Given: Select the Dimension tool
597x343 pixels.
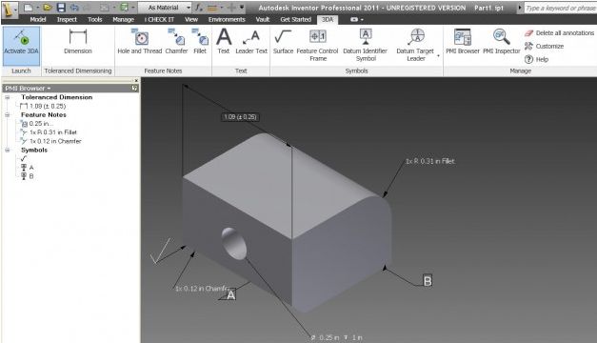Looking at the screenshot, I should point(78,42).
